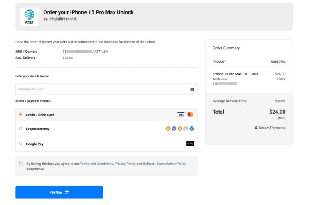Click the Google Pay badge icon
Viewport: 314px width, 205px height.
pyautogui.click(x=190, y=143)
